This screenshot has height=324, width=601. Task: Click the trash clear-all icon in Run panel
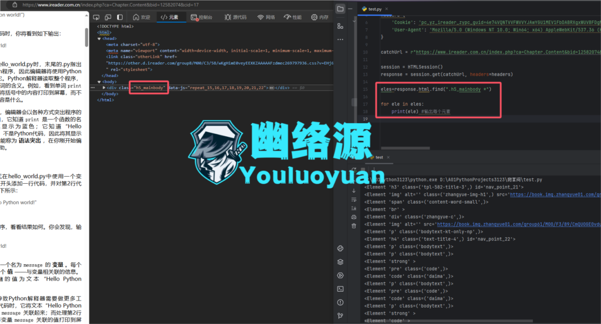pos(354,226)
